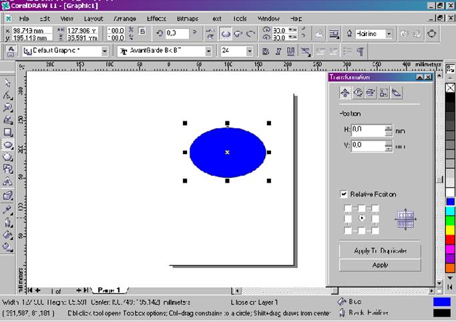Image resolution: width=456 pixels, height=322 pixels.
Task: Open the Window menu
Action: point(268,19)
